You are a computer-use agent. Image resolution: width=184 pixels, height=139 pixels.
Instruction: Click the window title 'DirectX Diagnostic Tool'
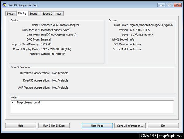[23, 5]
